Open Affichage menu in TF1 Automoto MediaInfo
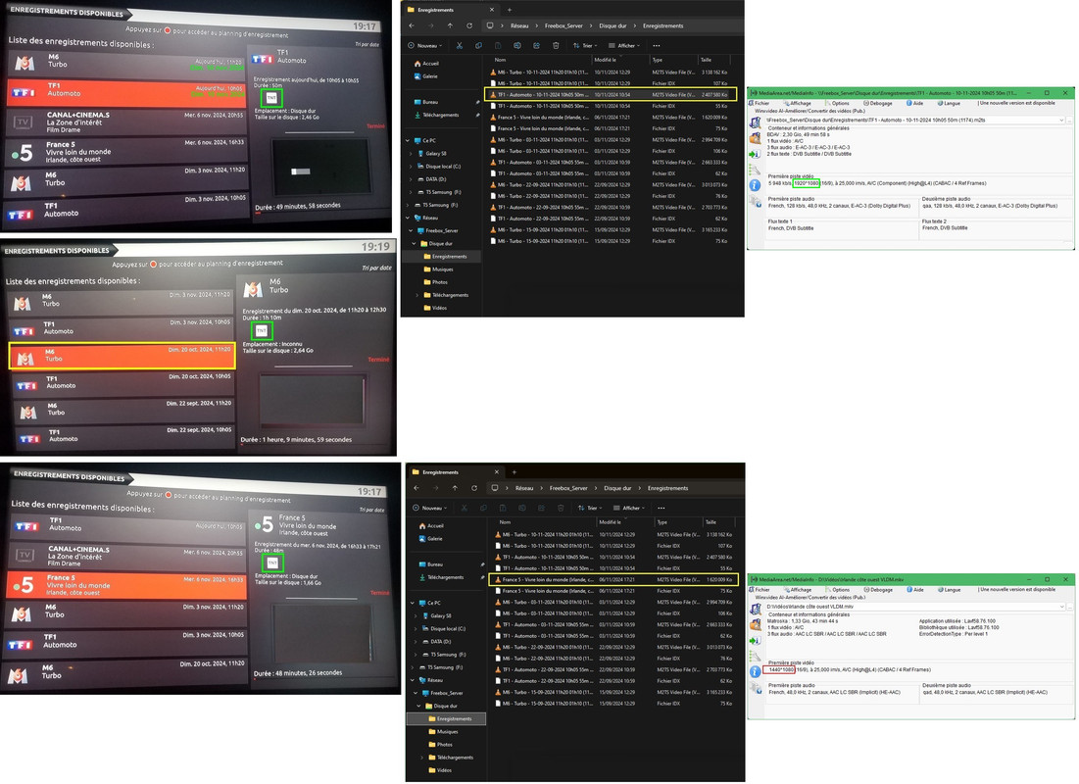This screenshot has height=784, width=1079. (797, 103)
